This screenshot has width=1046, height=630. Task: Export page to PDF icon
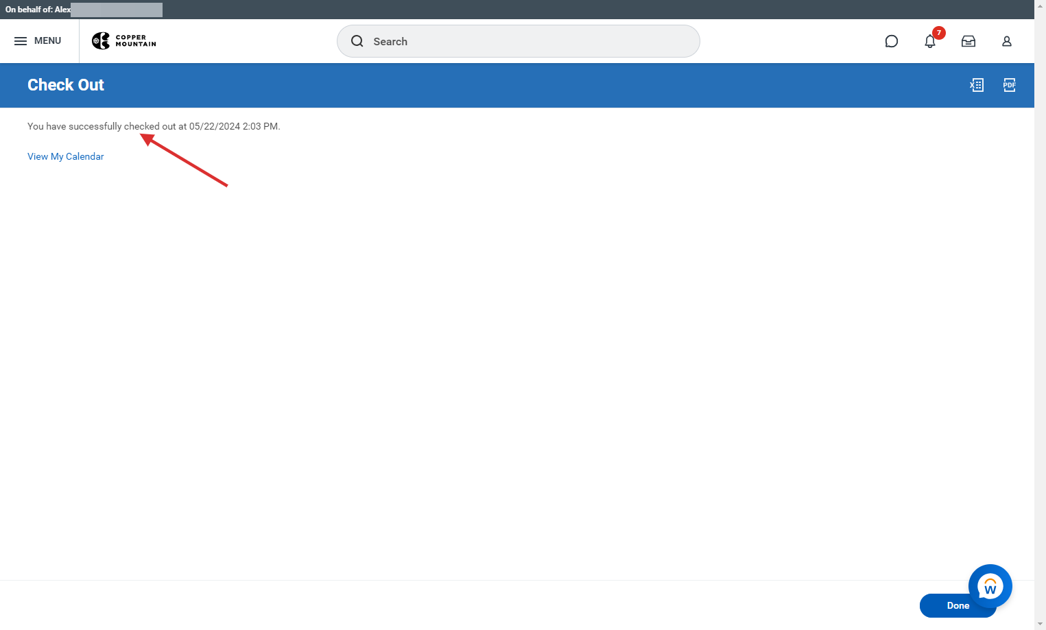1010,85
